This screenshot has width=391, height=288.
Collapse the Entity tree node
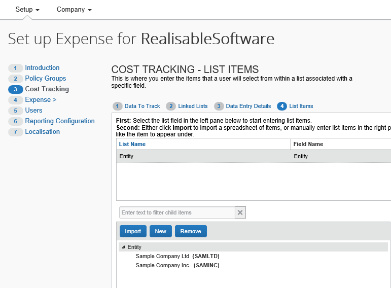[123, 247]
